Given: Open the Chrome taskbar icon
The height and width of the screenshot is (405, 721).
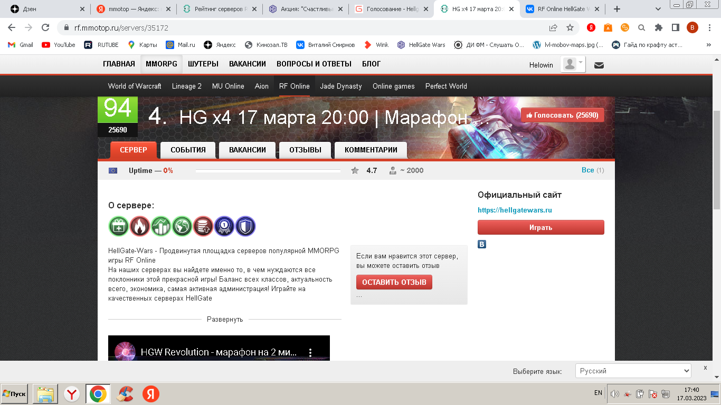Looking at the screenshot, I should coord(98,394).
